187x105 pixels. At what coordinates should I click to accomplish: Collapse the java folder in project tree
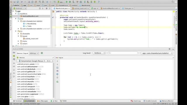coord(16,19)
